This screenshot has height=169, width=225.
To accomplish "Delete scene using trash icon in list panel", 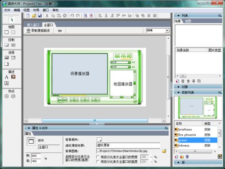I will point(183,81).
